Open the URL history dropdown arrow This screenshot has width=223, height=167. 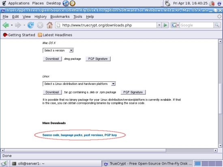point(159,25)
